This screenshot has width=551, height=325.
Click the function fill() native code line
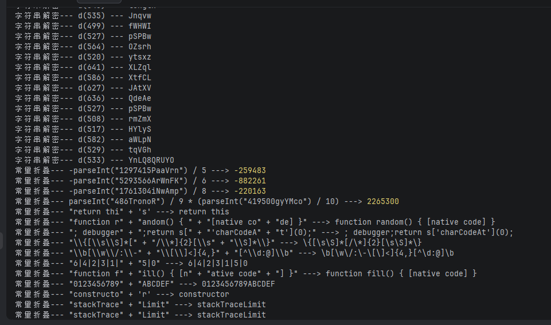(246, 273)
